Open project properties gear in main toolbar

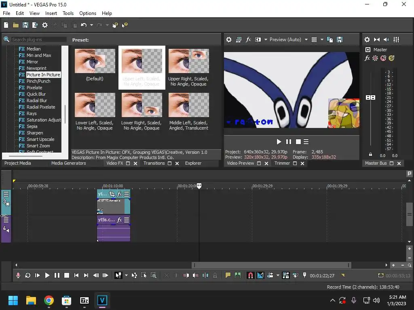tap(45, 25)
